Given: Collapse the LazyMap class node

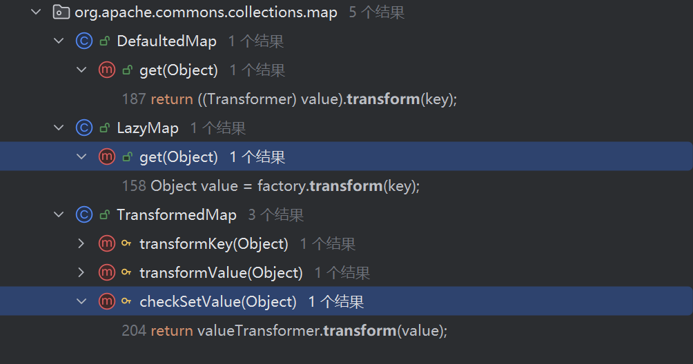Looking at the screenshot, I should coord(59,128).
